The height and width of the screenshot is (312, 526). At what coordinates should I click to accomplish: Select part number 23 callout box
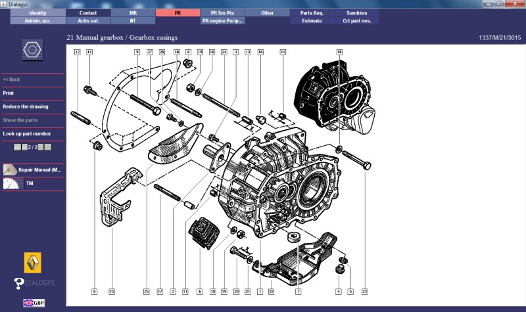[x=364, y=291]
